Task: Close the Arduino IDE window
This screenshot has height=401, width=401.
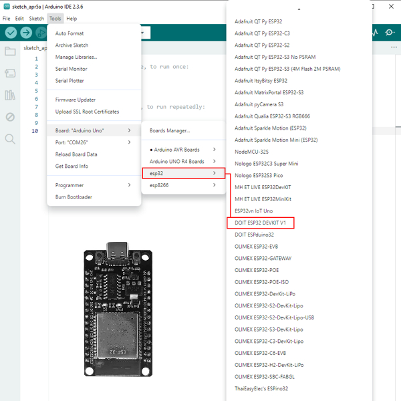Action: click(x=391, y=7)
